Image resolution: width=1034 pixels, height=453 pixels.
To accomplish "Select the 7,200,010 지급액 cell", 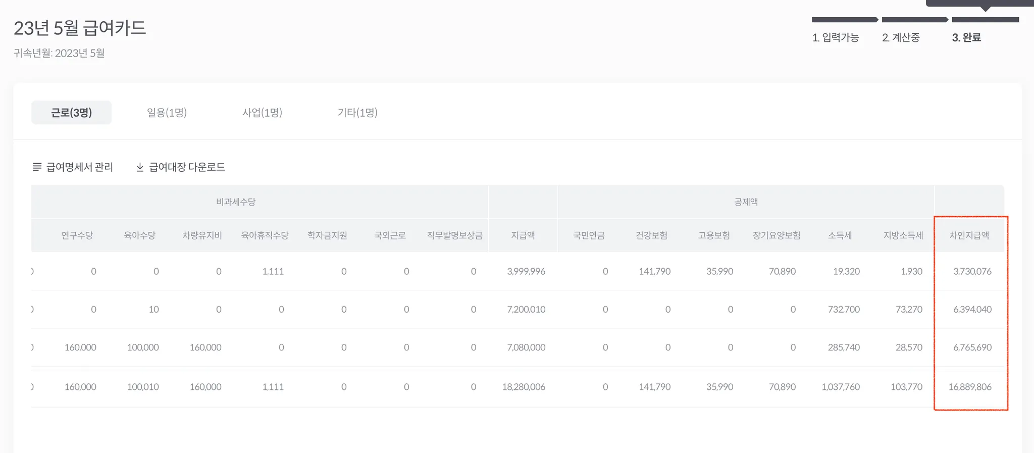I will pyautogui.click(x=526, y=309).
